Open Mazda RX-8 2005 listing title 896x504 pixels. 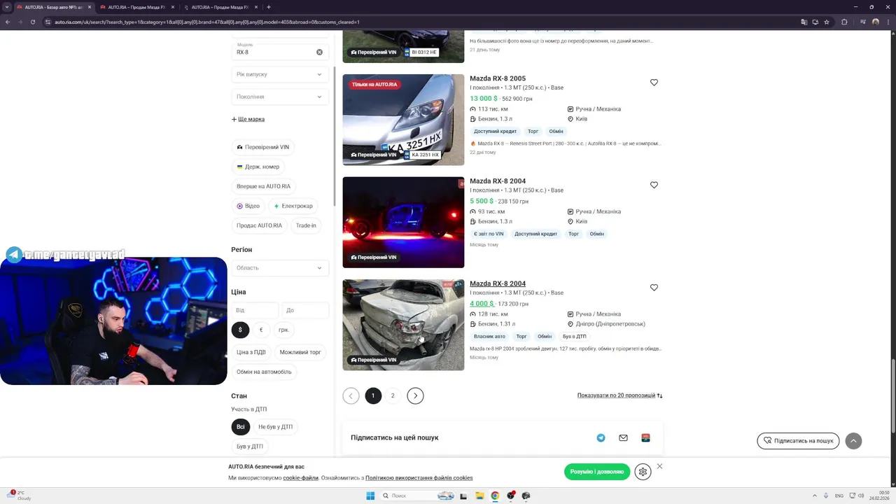click(498, 79)
